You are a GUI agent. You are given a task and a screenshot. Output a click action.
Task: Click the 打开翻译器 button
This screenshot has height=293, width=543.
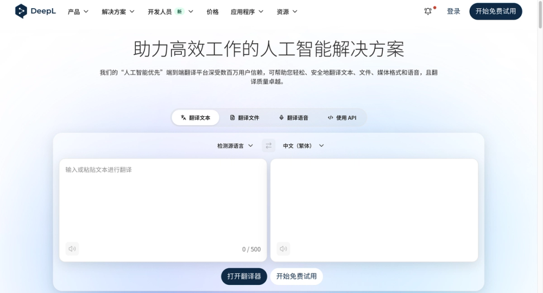coord(244,276)
